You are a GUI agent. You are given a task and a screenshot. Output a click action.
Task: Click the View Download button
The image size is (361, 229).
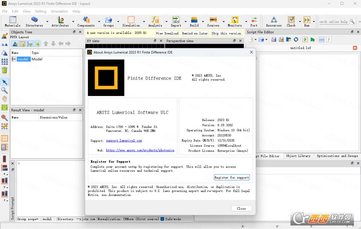click(167, 33)
